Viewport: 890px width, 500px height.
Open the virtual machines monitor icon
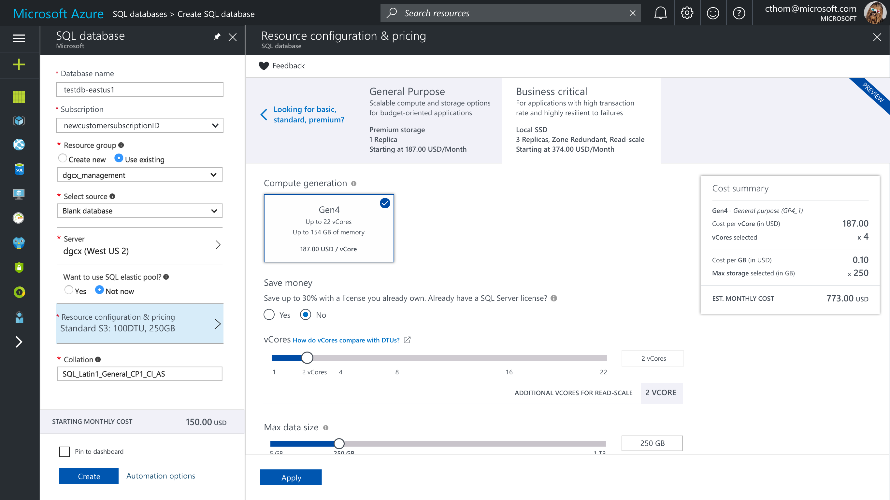[x=19, y=194]
